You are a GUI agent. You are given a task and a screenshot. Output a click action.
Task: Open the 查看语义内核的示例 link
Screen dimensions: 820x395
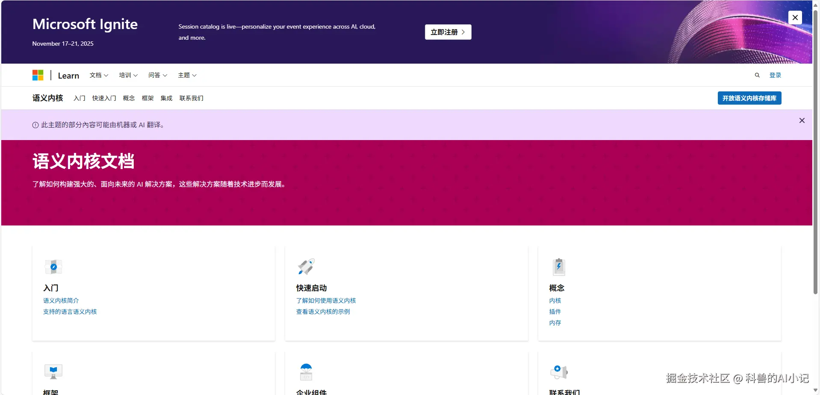point(323,312)
